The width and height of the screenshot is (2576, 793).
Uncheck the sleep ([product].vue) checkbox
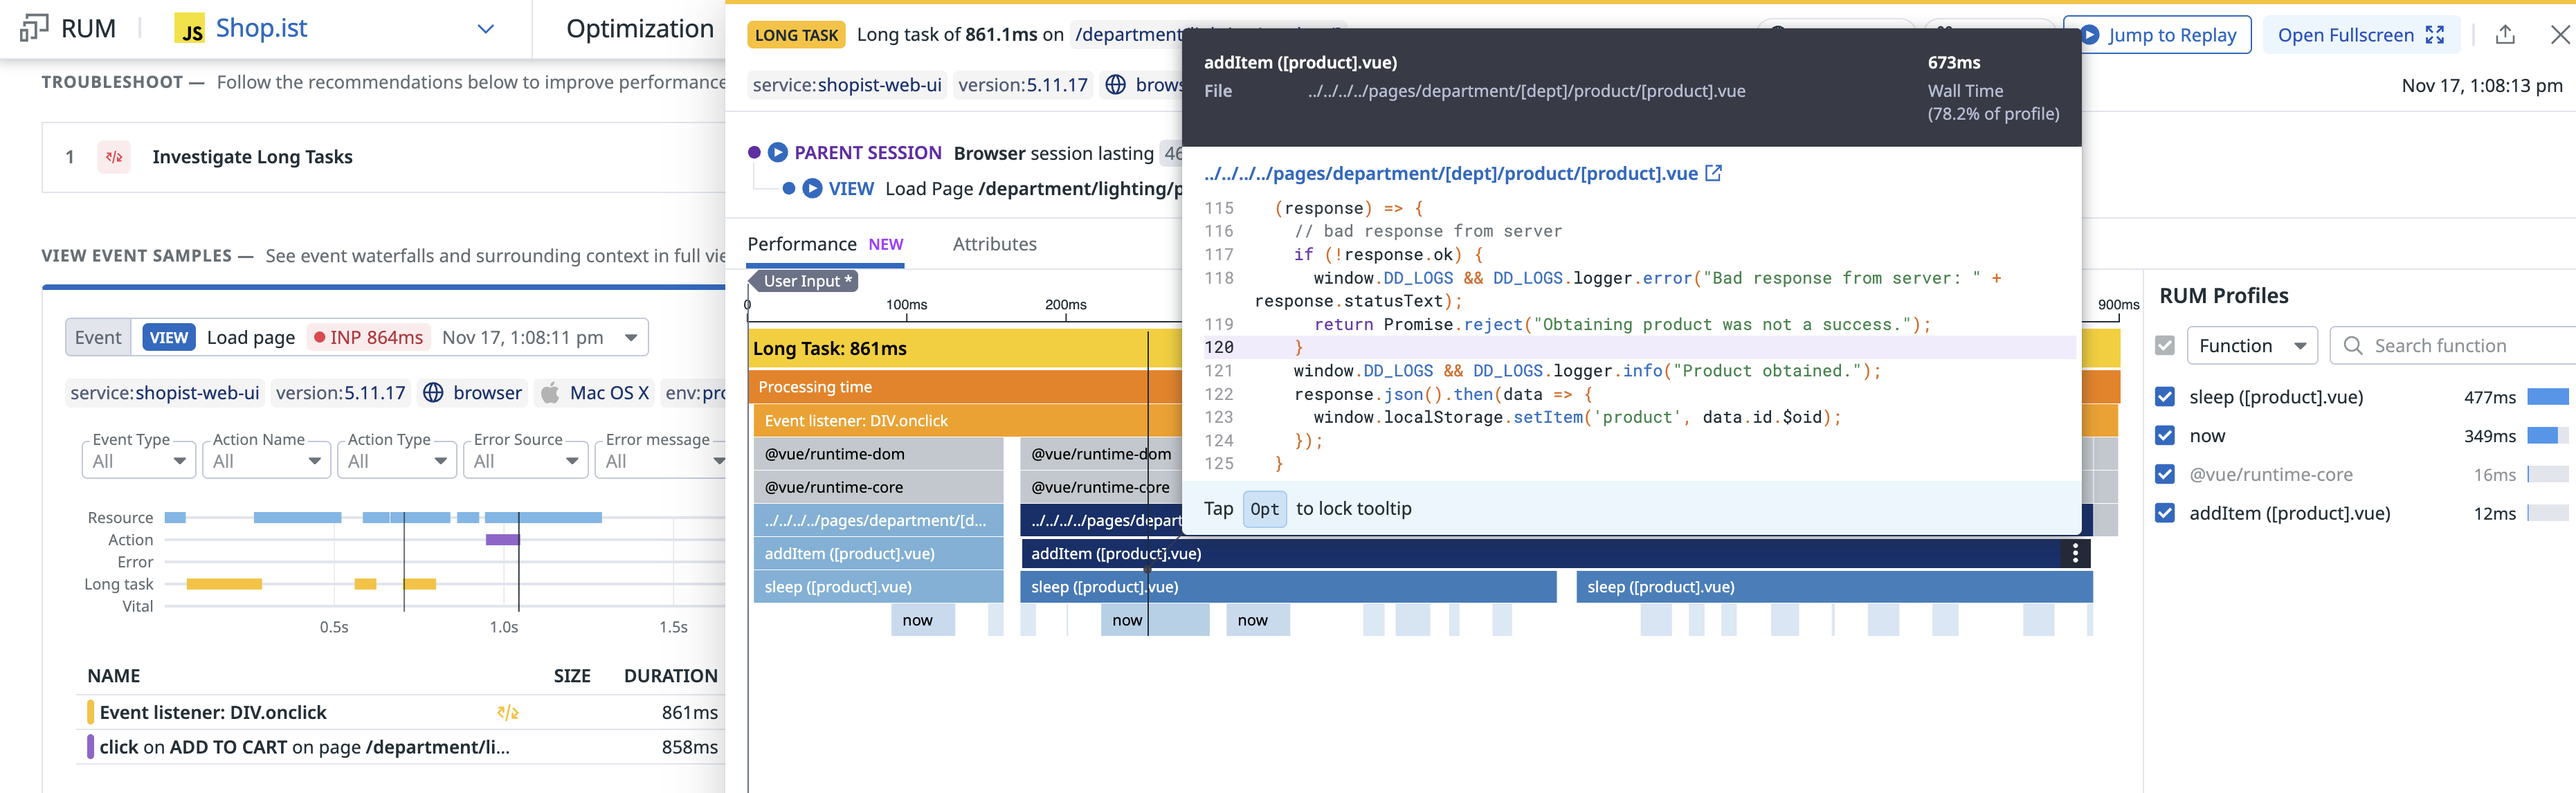tap(2165, 397)
